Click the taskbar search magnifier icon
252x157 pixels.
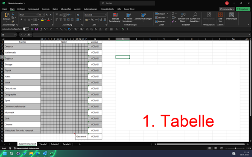(x=12, y=154)
